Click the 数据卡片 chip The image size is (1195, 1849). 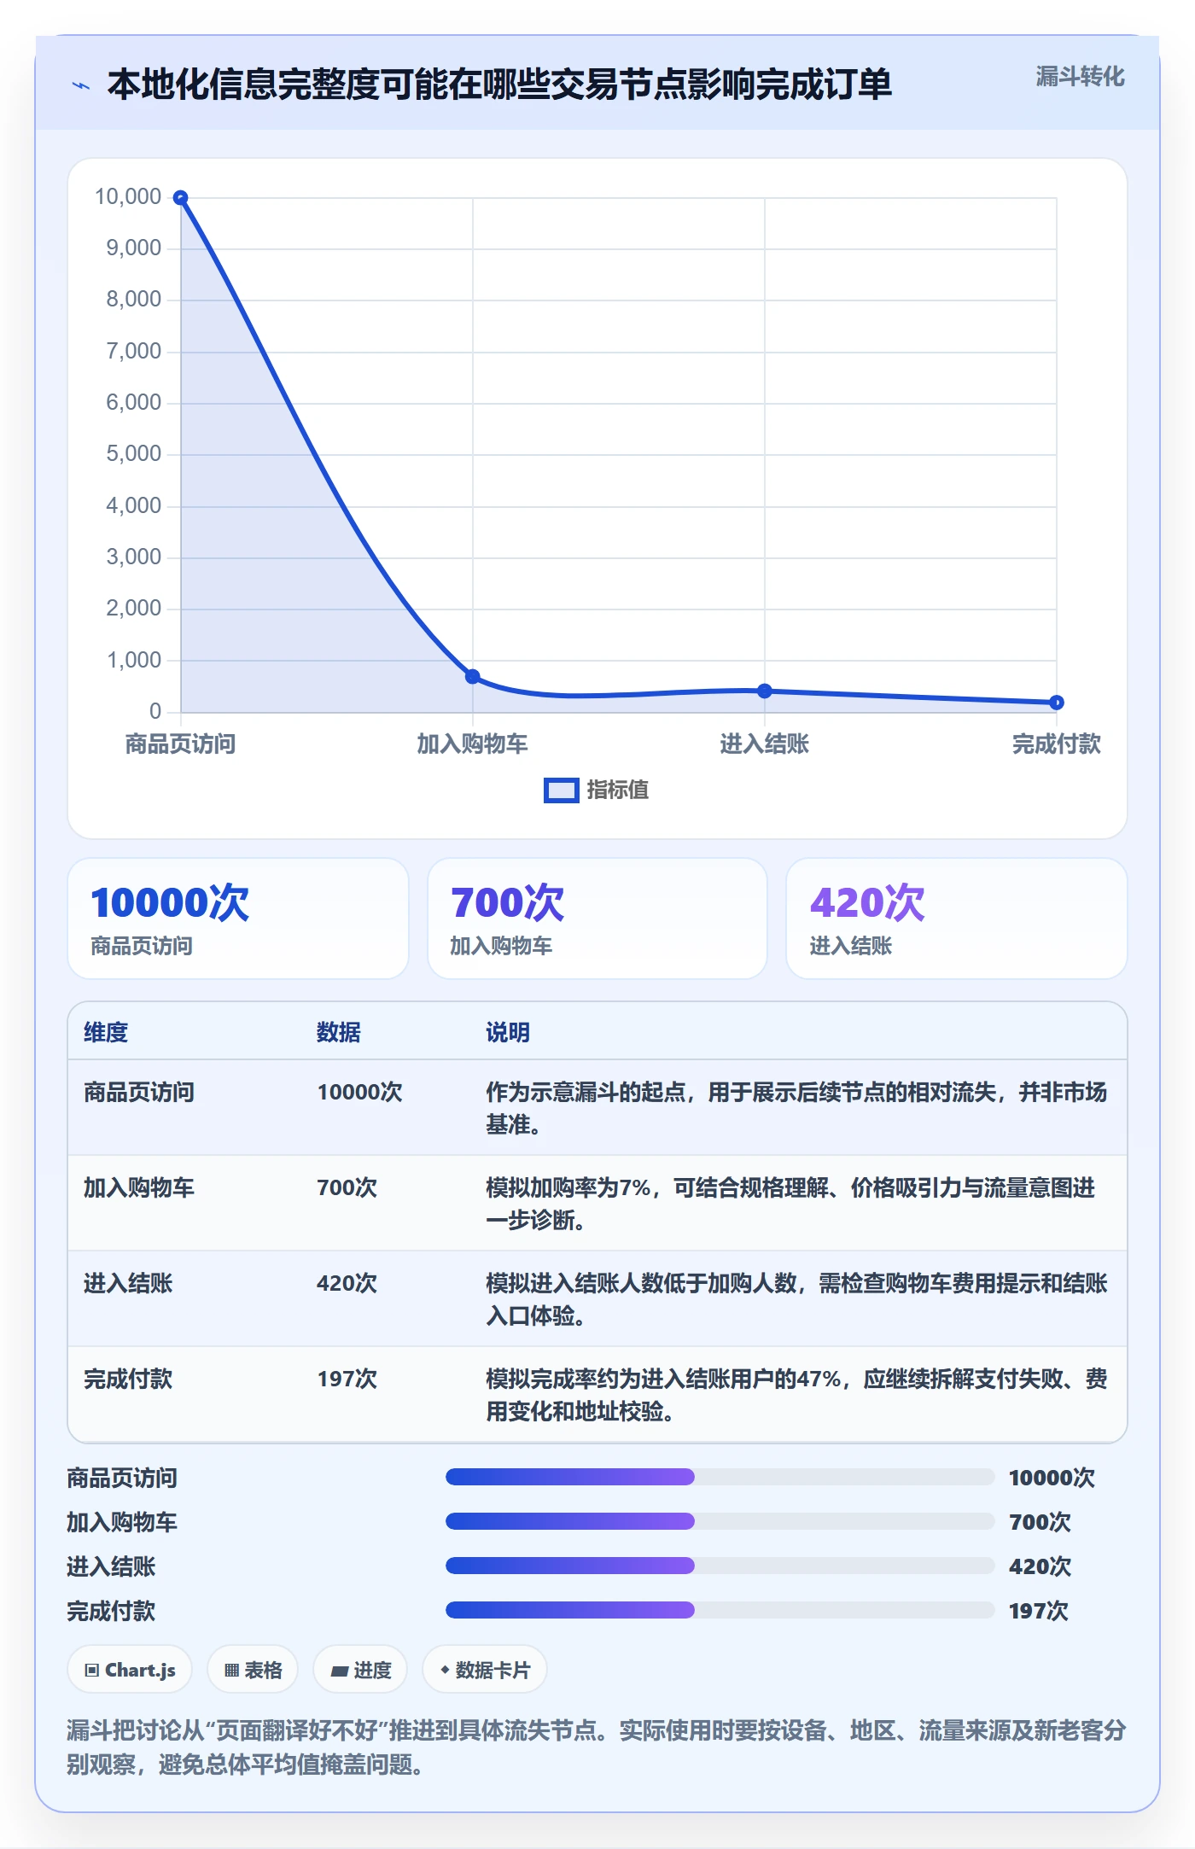(485, 1670)
